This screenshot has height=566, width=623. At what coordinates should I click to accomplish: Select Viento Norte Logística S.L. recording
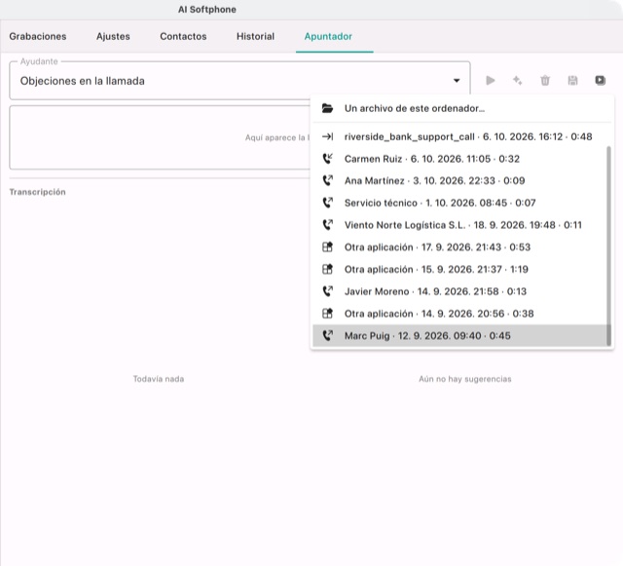click(x=460, y=225)
